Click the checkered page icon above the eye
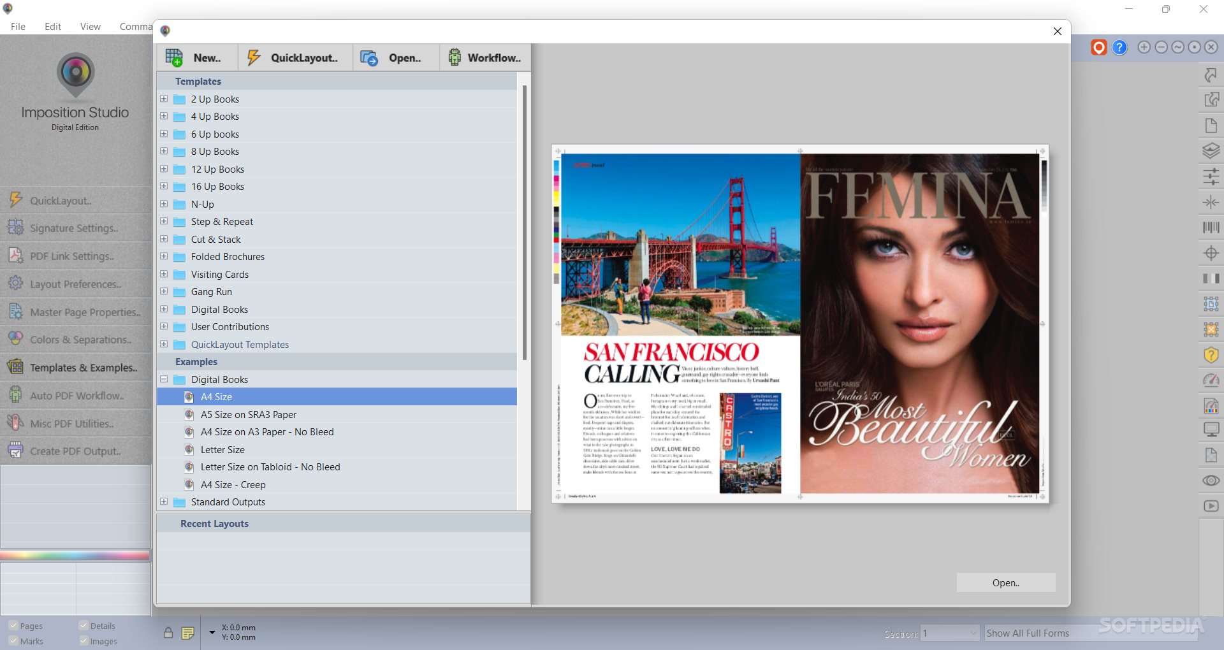This screenshot has height=650, width=1224. pos(1211,455)
